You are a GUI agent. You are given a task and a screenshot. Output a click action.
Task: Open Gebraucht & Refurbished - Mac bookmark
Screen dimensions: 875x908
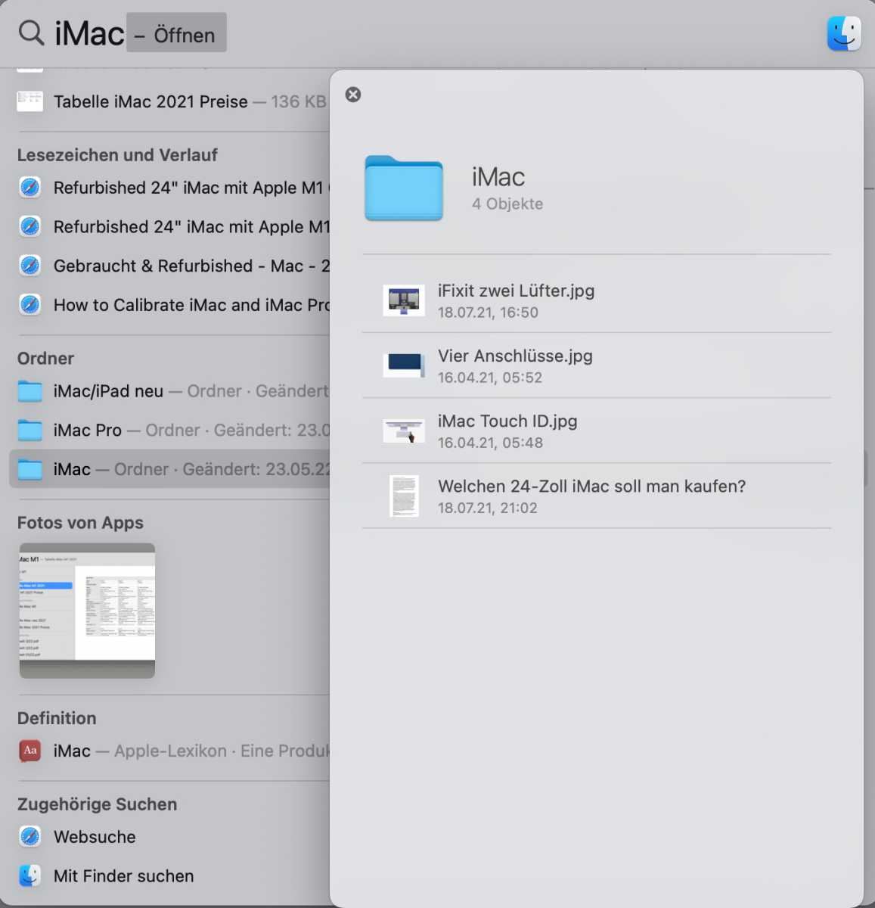point(169,266)
